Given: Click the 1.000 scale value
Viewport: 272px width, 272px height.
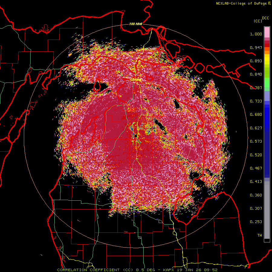Looking at the screenshot, I should pos(256,34).
